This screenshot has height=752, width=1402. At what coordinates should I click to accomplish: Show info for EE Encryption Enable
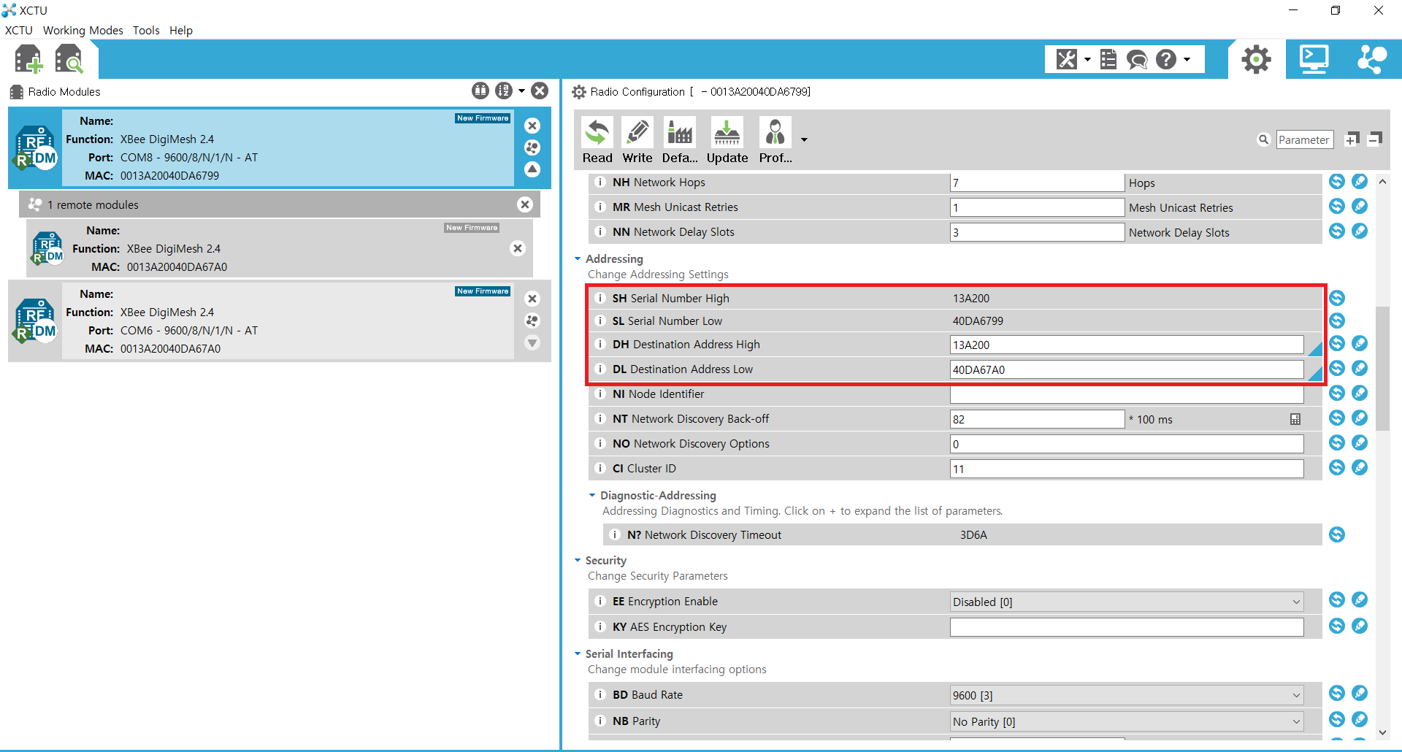coord(600,601)
